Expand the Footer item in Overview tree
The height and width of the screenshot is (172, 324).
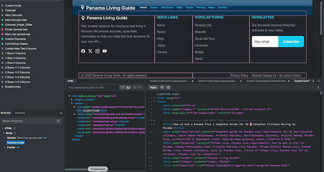coord(5,148)
